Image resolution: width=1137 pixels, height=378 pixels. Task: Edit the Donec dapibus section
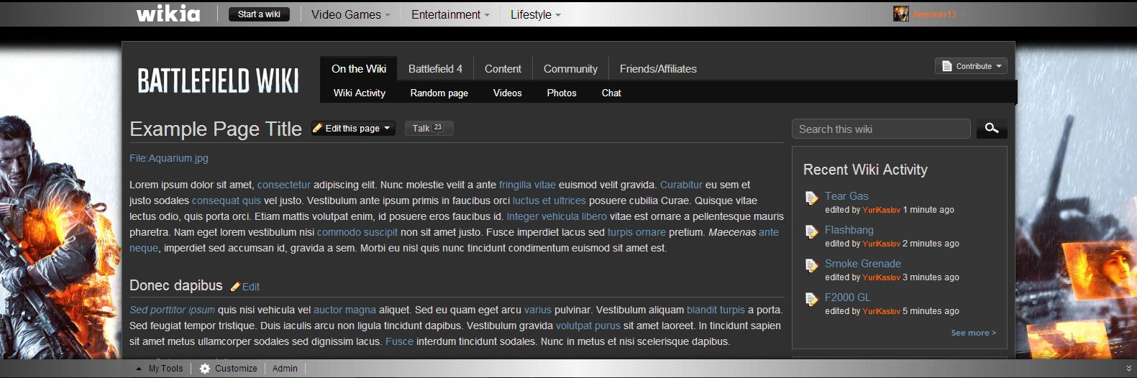point(245,287)
